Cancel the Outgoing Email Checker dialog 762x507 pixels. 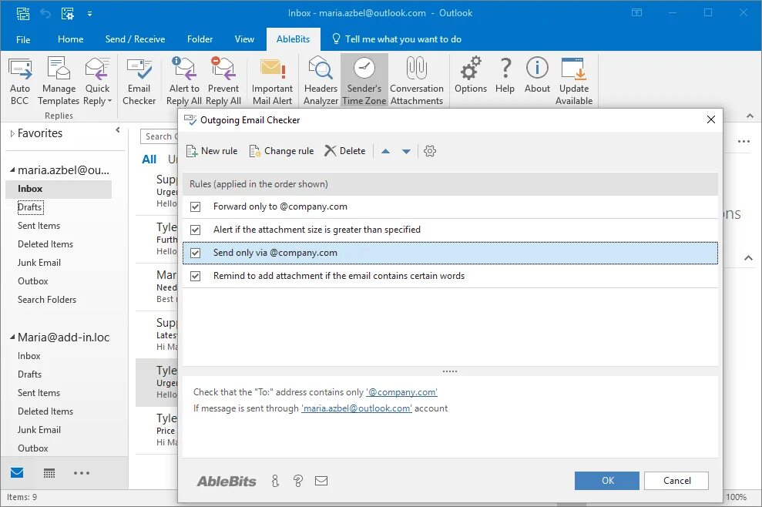coord(676,481)
